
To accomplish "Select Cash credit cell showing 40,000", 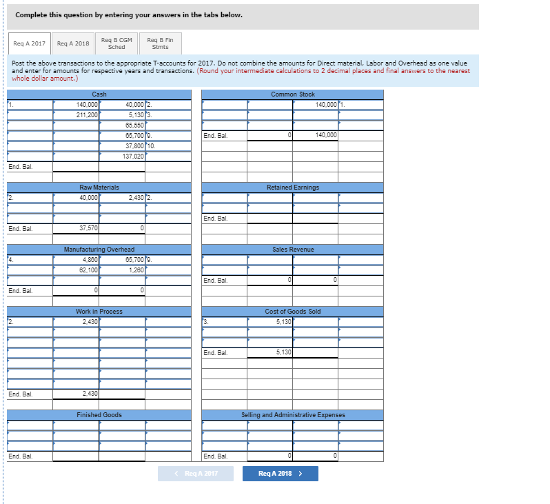I will click(122, 105).
